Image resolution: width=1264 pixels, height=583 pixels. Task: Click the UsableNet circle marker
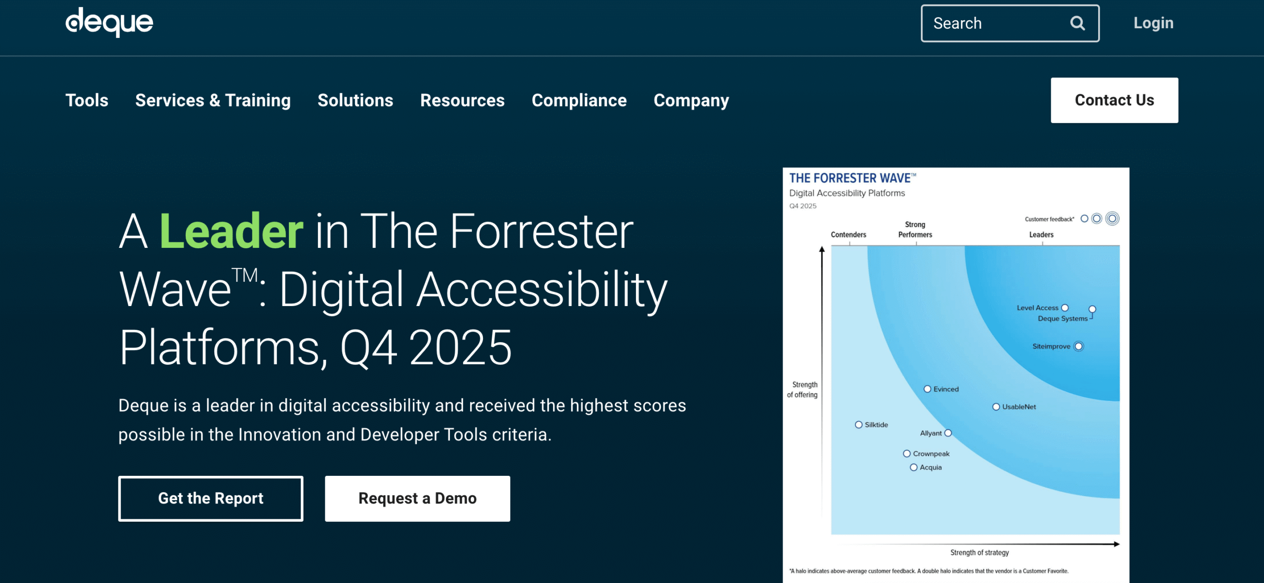[996, 407]
